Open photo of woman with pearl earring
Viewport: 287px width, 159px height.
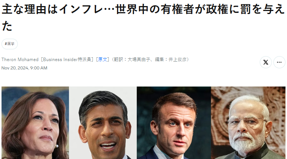35,123
